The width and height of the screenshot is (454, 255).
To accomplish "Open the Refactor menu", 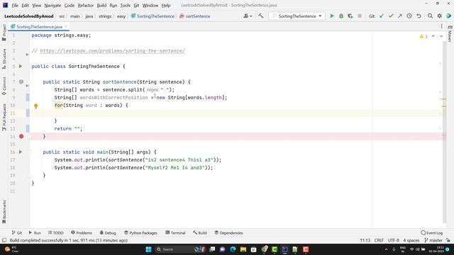I will (x=85, y=5).
